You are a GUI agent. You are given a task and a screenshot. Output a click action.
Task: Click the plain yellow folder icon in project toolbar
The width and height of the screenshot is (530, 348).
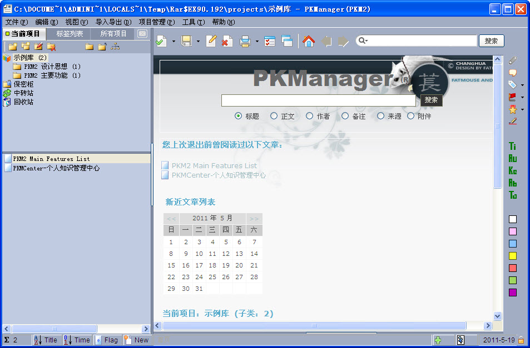[89, 46]
